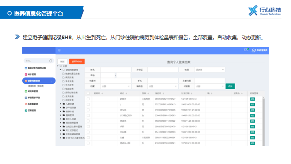Click the white 刷新 button above tree
The image size is (291, 164).
tap(62, 61)
